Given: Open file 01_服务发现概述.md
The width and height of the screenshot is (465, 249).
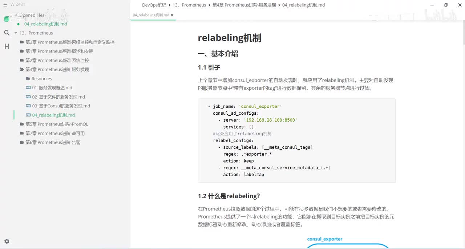Looking at the screenshot, I should (x=52, y=88).
